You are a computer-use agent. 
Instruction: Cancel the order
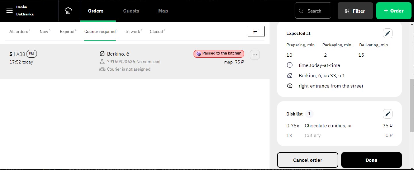pyautogui.click(x=308, y=160)
